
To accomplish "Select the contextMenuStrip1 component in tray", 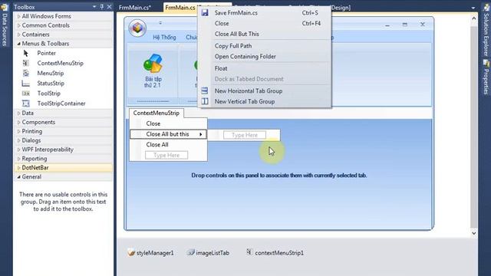I will pyautogui.click(x=275, y=253).
